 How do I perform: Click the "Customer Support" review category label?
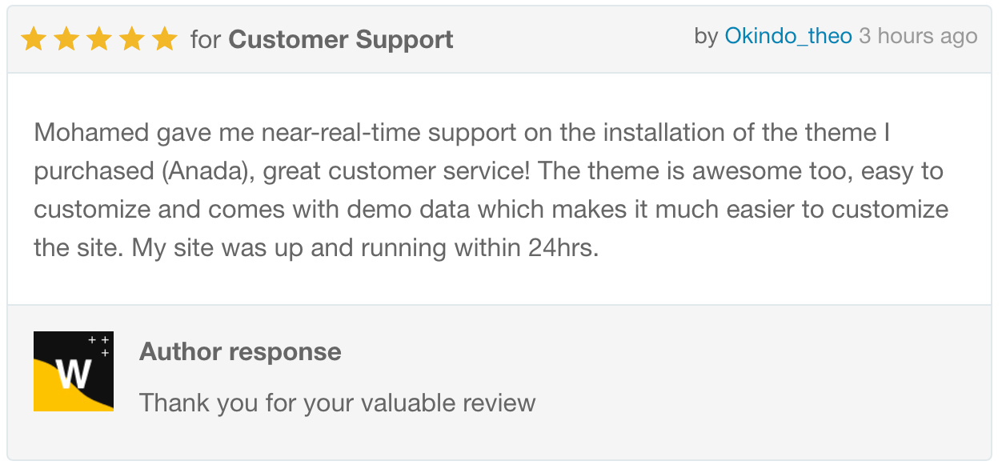pos(341,39)
